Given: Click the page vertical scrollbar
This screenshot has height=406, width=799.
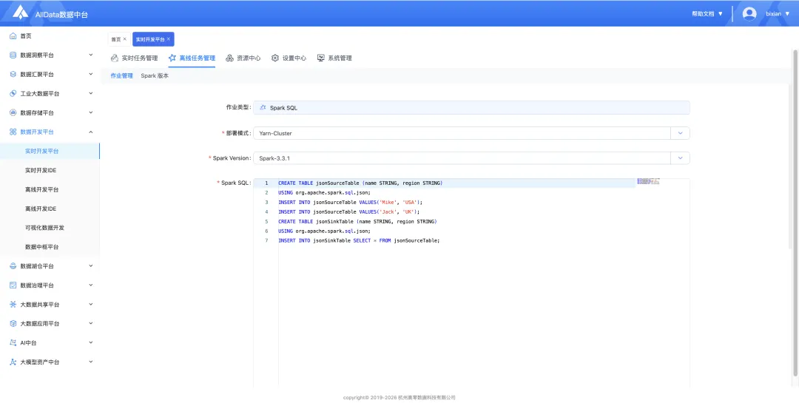Looking at the screenshot, I should pyautogui.click(x=795, y=212).
